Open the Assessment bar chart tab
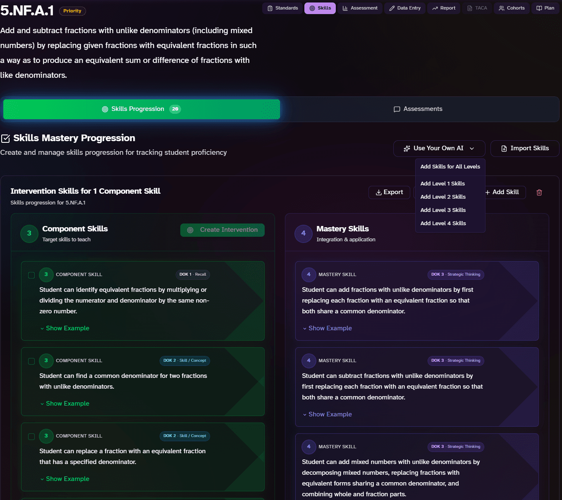Viewport: 562px width, 500px height. click(360, 8)
